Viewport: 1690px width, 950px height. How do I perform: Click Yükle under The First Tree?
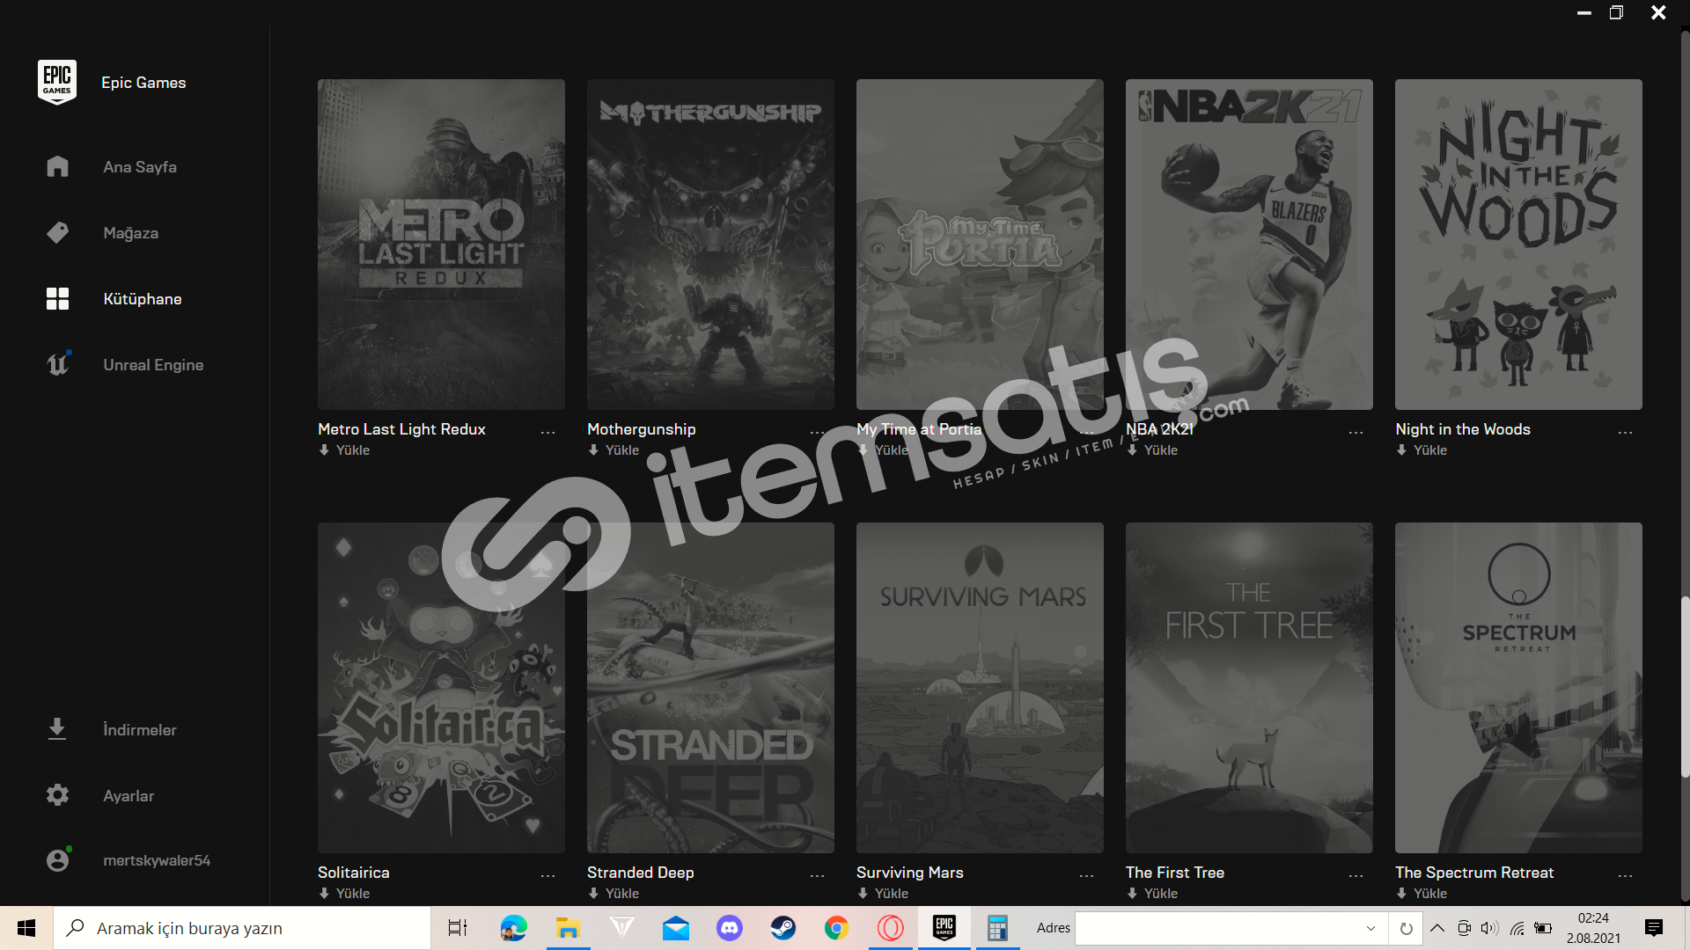click(x=1152, y=894)
